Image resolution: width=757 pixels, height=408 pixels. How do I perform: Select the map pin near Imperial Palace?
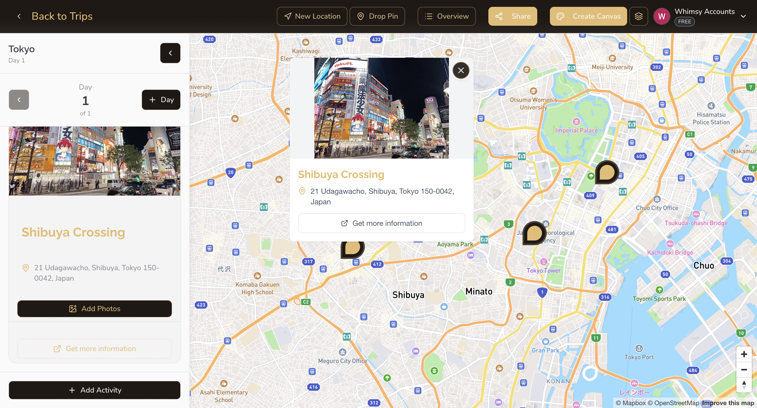(607, 172)
